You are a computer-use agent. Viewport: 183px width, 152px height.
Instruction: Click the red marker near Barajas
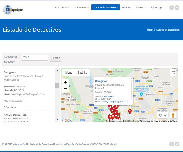coord(130,111)
